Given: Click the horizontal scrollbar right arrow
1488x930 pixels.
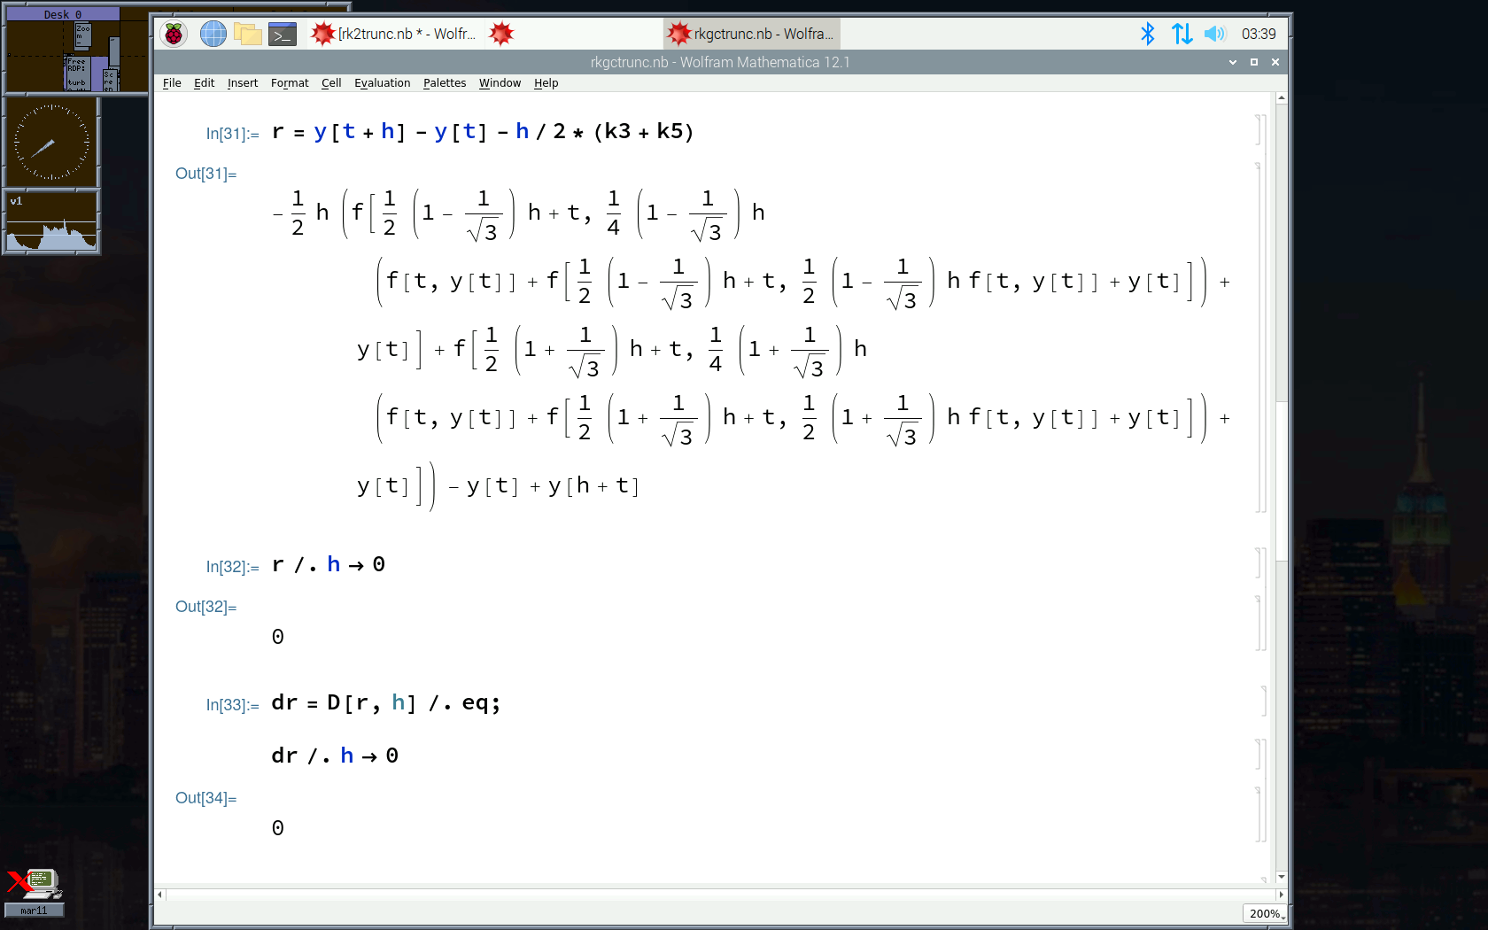Looking at the screenshot, I should tap(1281, 895).
